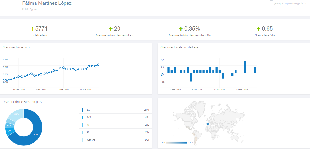Click the Others color swatch in the legend

pos(82,140)
